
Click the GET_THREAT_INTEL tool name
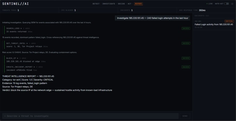[16, 43]
